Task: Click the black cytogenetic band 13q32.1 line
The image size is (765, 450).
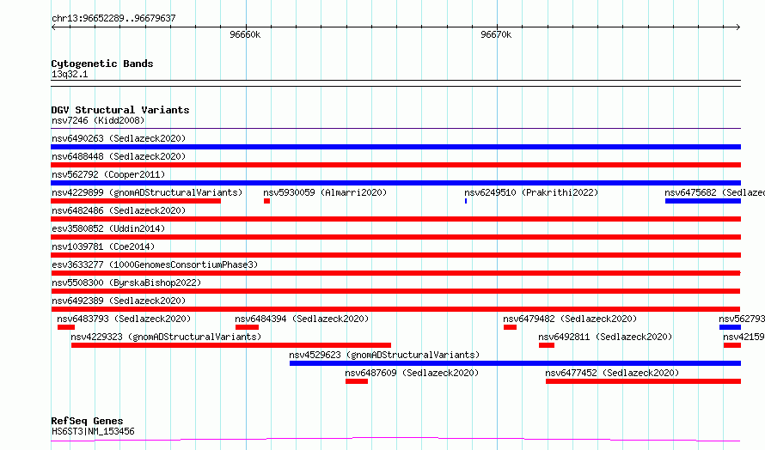Action: 395,83
